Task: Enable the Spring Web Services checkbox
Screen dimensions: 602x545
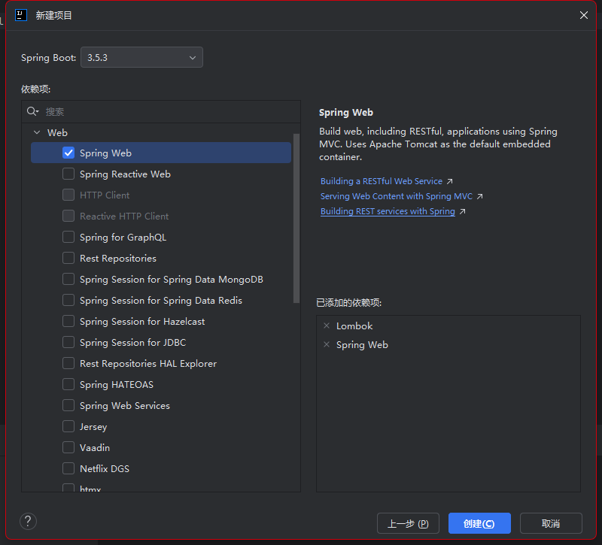Action: (68, 405)
